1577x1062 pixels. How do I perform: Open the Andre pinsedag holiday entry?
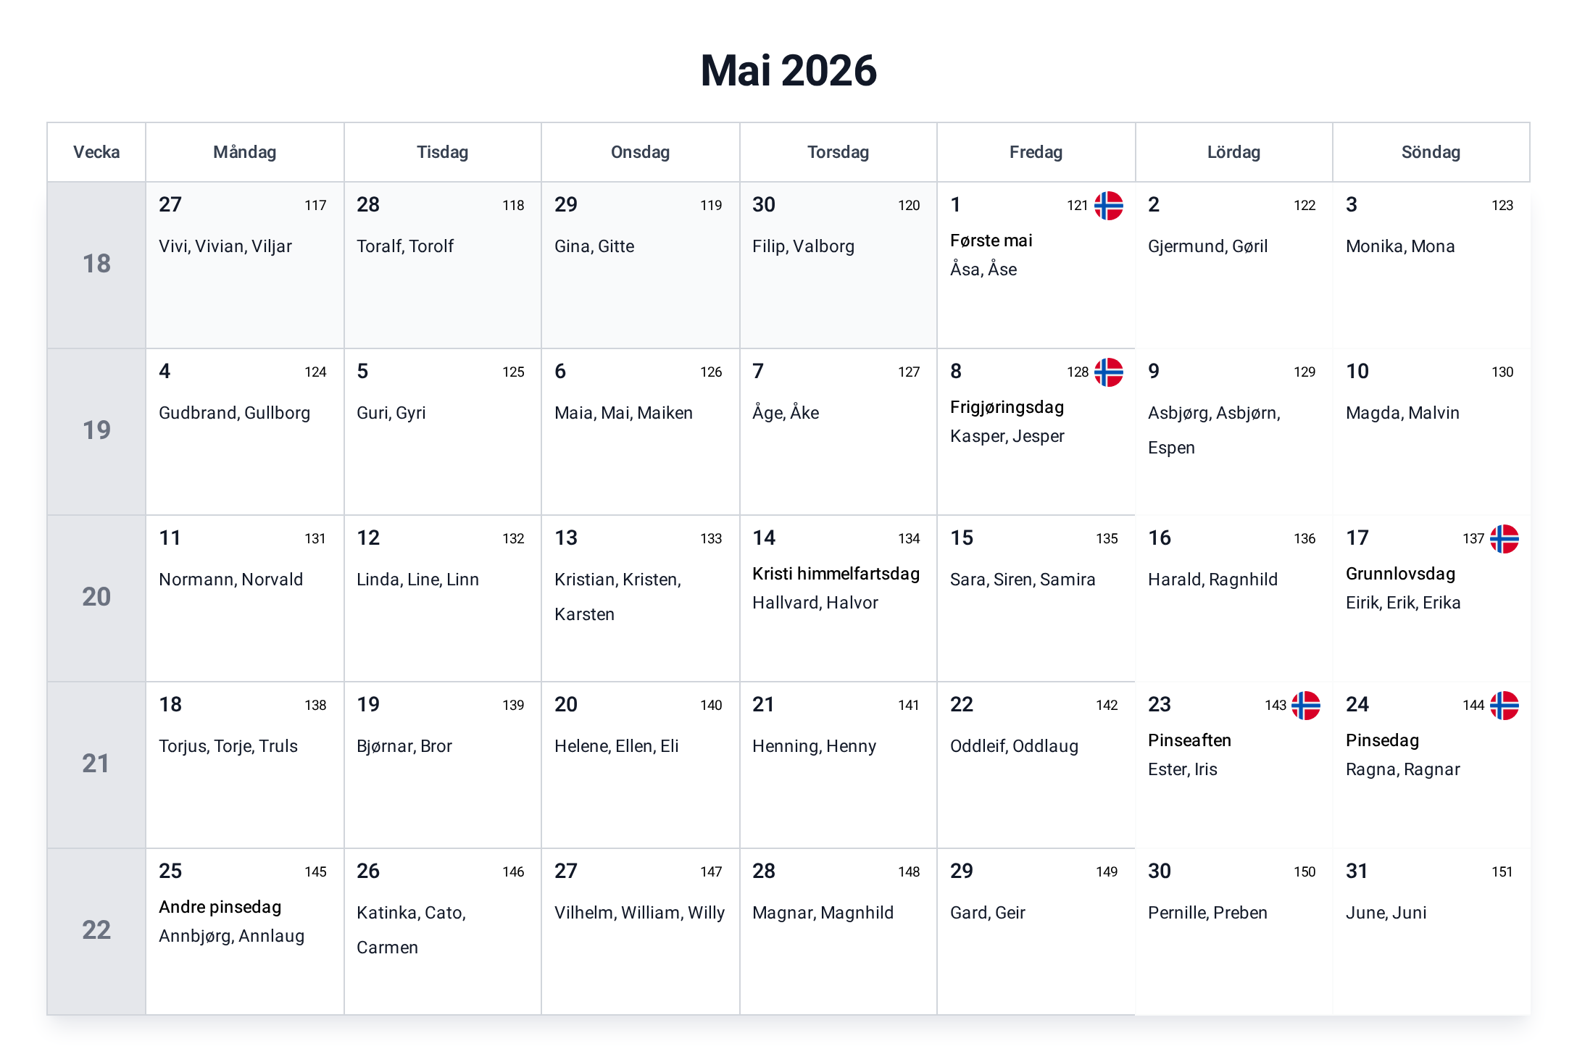(x=220, y=907)
